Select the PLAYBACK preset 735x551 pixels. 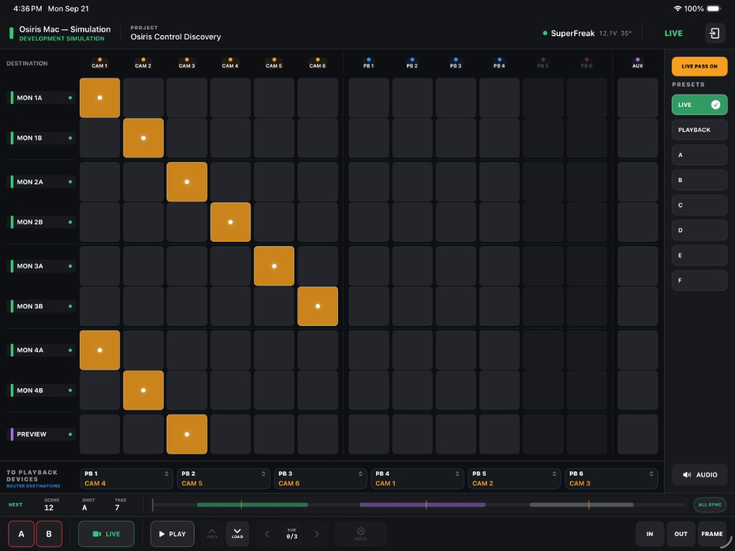click(x=699, y=130)
